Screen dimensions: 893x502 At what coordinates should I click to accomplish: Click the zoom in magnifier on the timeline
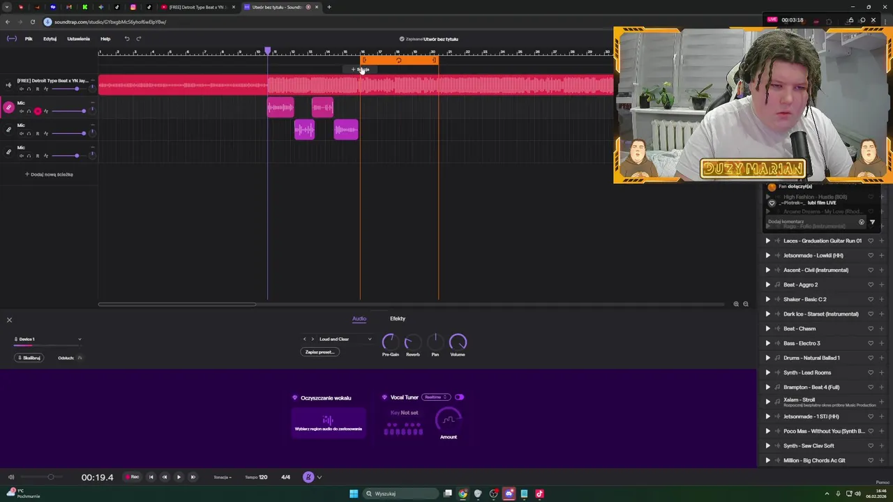click(x=736, y=304)
